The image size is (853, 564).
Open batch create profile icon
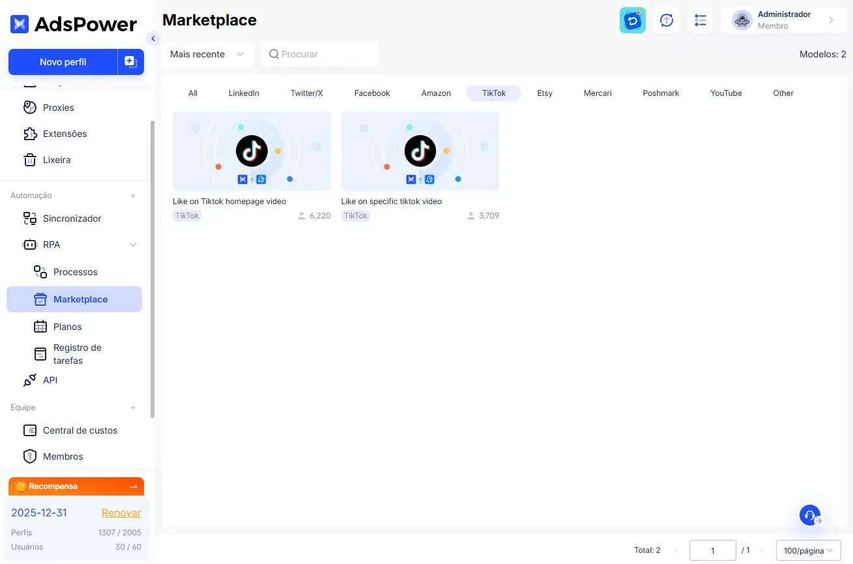pyautogui.click(x=130, y=62)
